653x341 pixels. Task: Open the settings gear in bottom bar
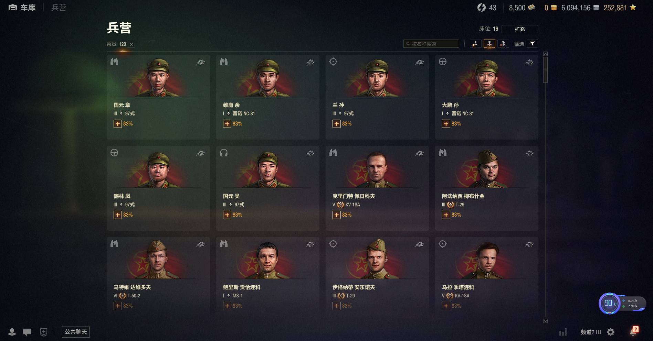(611, 332)
